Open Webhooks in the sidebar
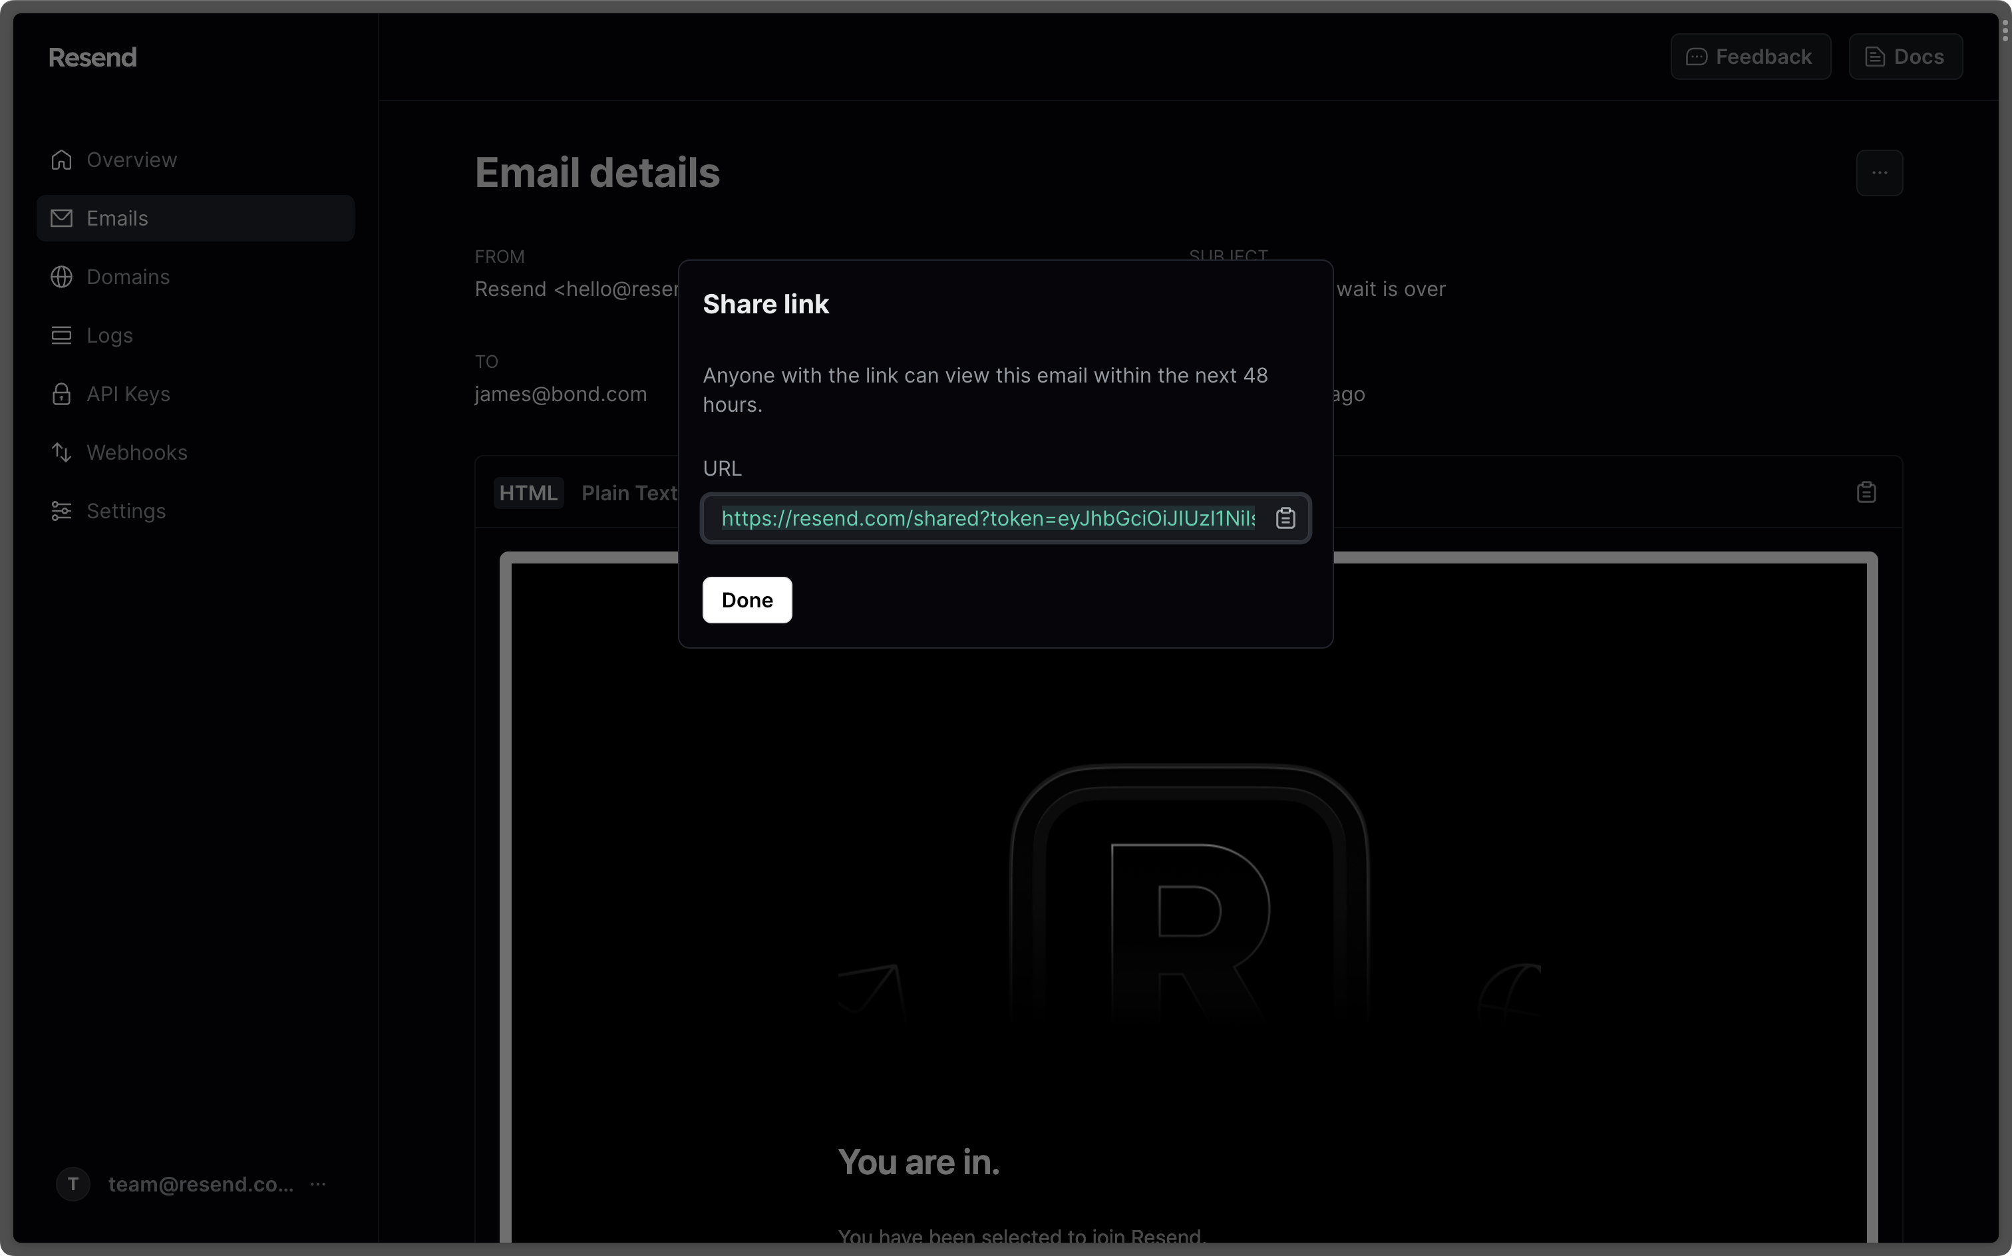 [195, 453]
